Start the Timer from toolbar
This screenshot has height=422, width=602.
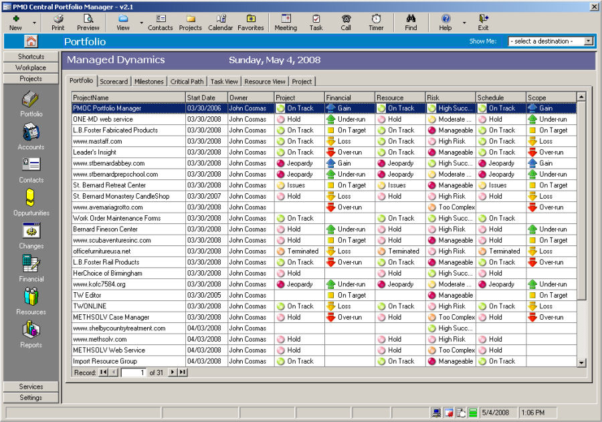point(376,23)
